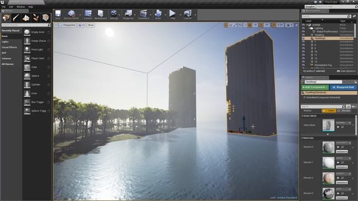
Task: Open the Lit view mode dropdown
Action: (82, 25)
